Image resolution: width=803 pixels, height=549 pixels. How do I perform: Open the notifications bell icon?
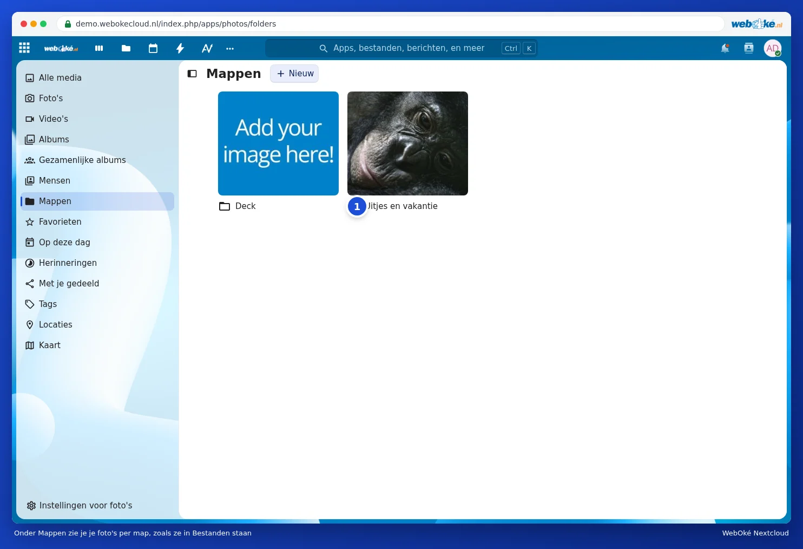coord(725,48)
